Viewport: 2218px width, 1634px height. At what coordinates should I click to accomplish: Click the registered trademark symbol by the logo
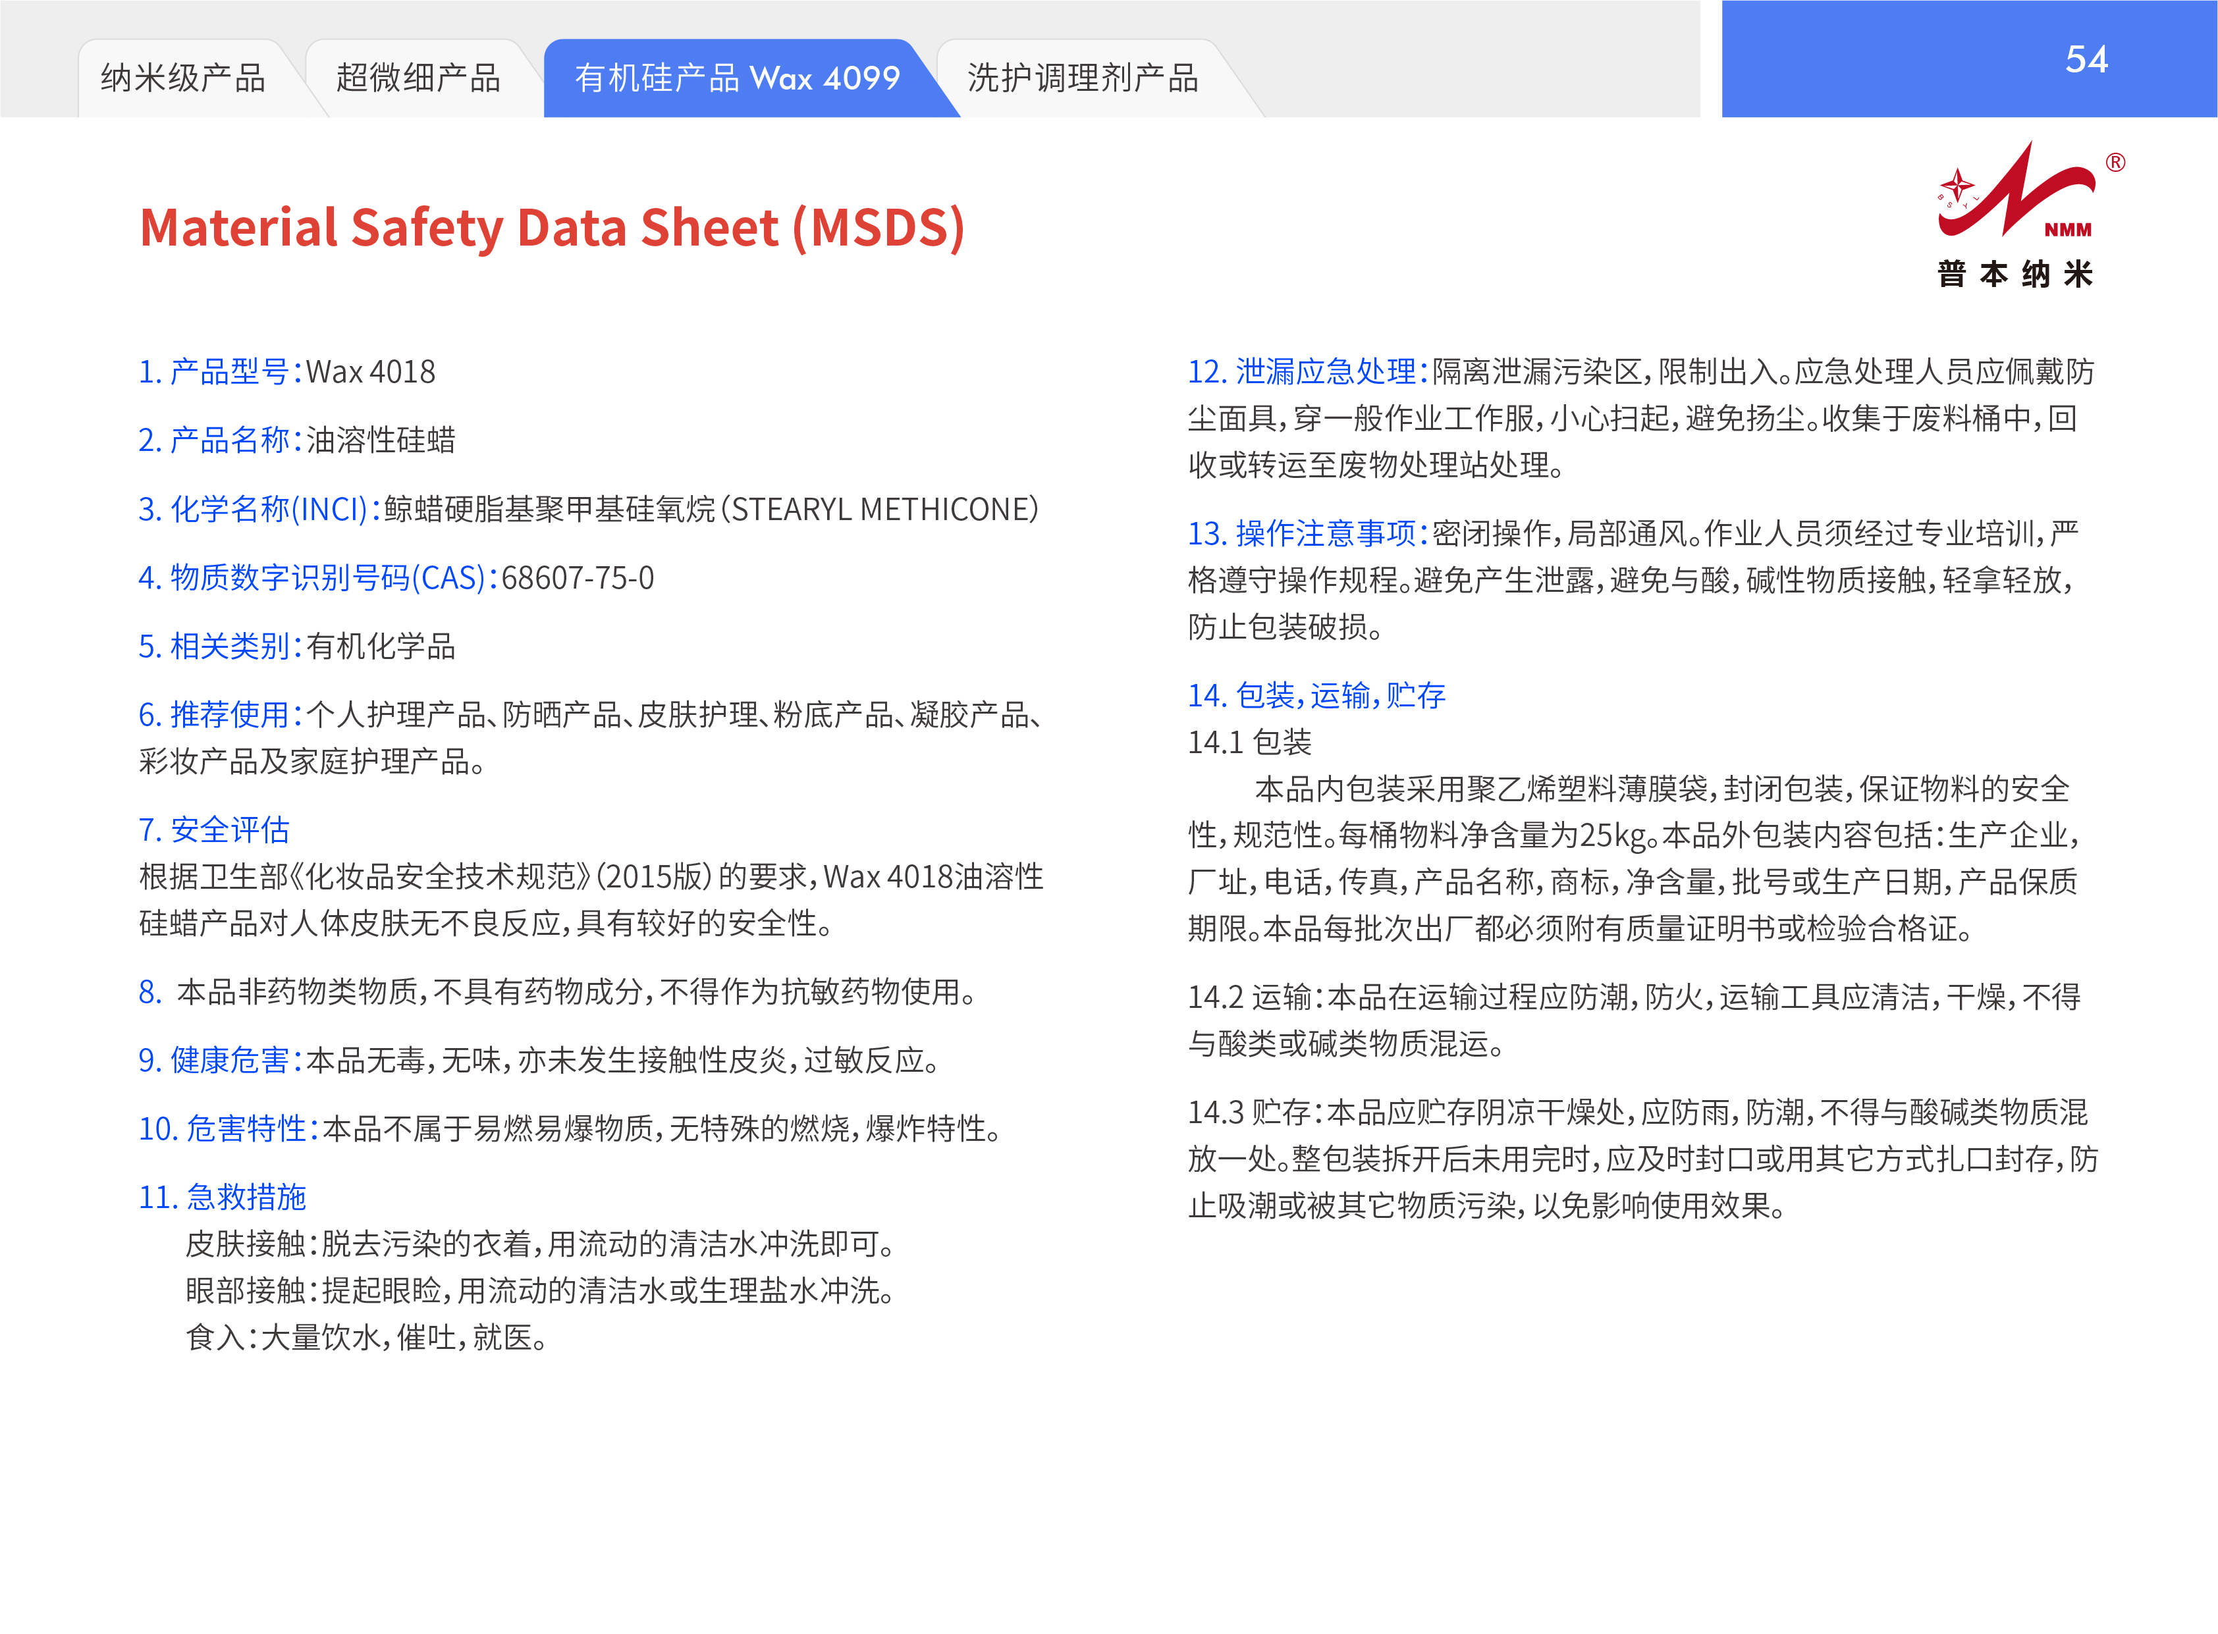click(x=2115, y=162)
